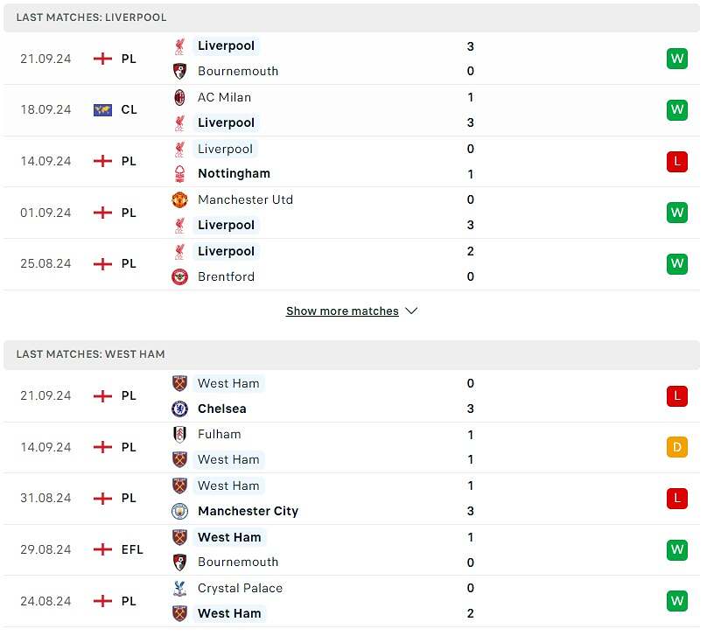This screenshot has width=707, height=636.
Task: Click the Fulham club crest
Action: (x=180, y=434)
